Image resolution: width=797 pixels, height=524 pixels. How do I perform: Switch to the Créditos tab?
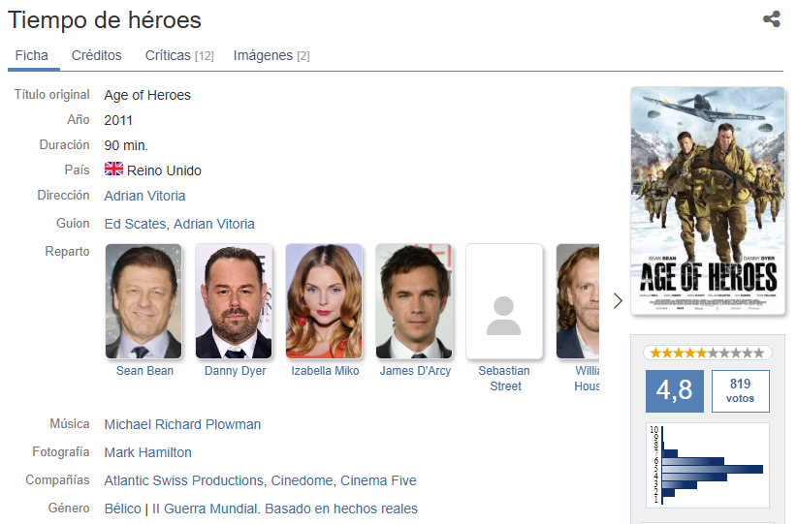97,55
